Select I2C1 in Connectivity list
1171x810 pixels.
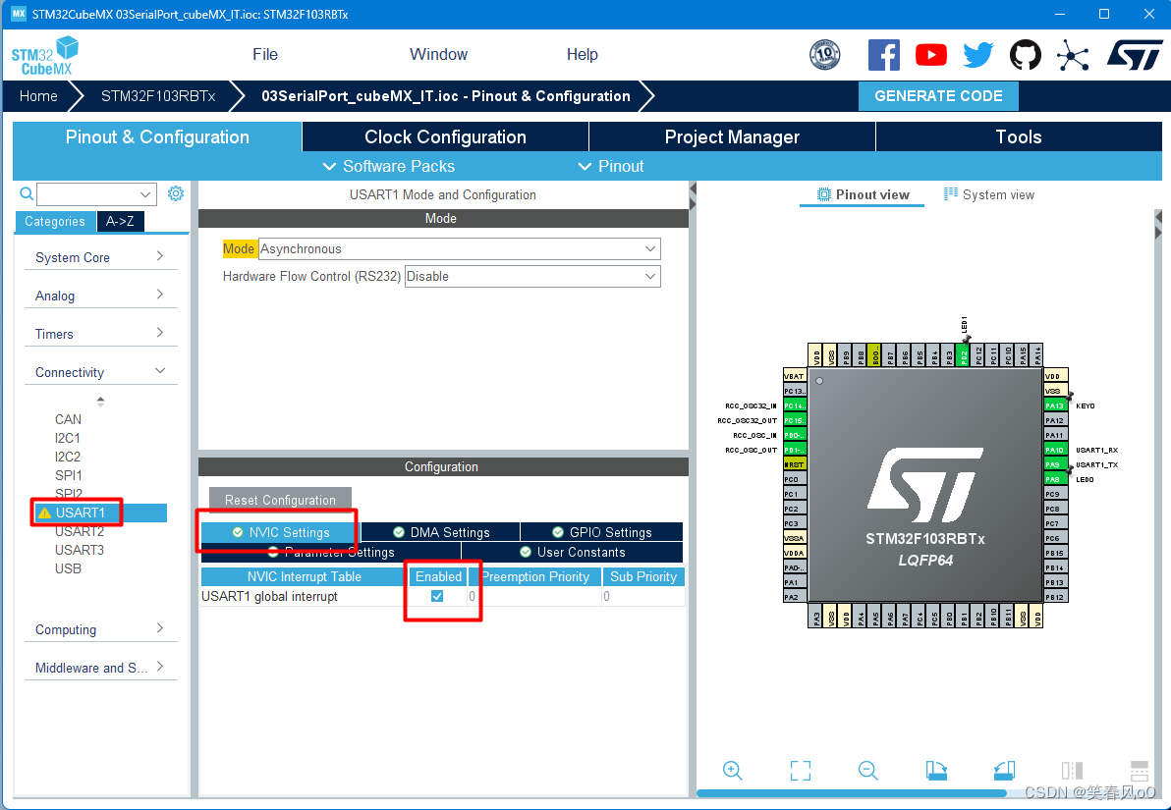[x=67, y=438]
